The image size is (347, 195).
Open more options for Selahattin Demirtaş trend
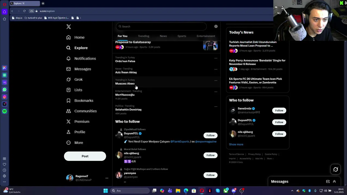coord(216,107)
